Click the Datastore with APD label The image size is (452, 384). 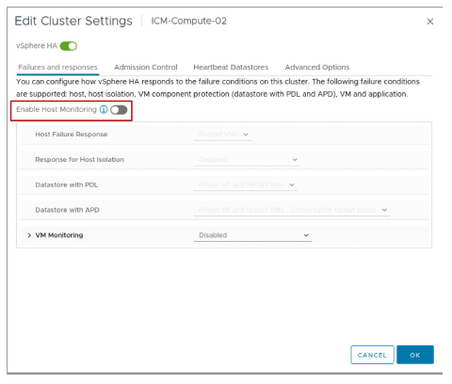coord(67,210)
